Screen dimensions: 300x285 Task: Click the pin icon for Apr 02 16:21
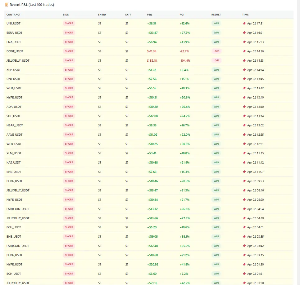pyautogui.click(x=244, y=33)
